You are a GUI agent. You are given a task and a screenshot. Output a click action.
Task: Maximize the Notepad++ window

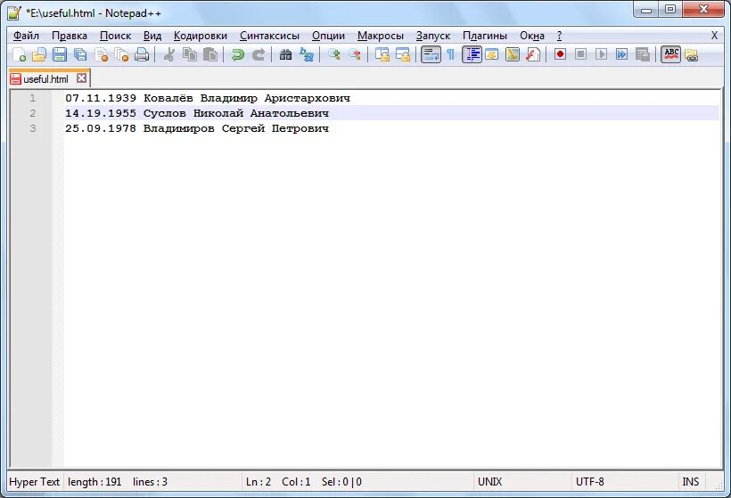pyautogui.click(x=670, y=9)
